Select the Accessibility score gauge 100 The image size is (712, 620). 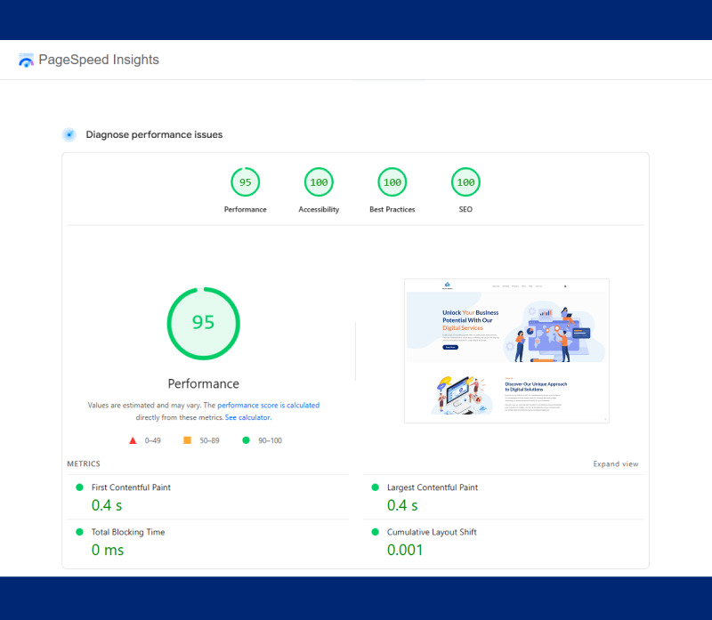(x=319, y=183)
